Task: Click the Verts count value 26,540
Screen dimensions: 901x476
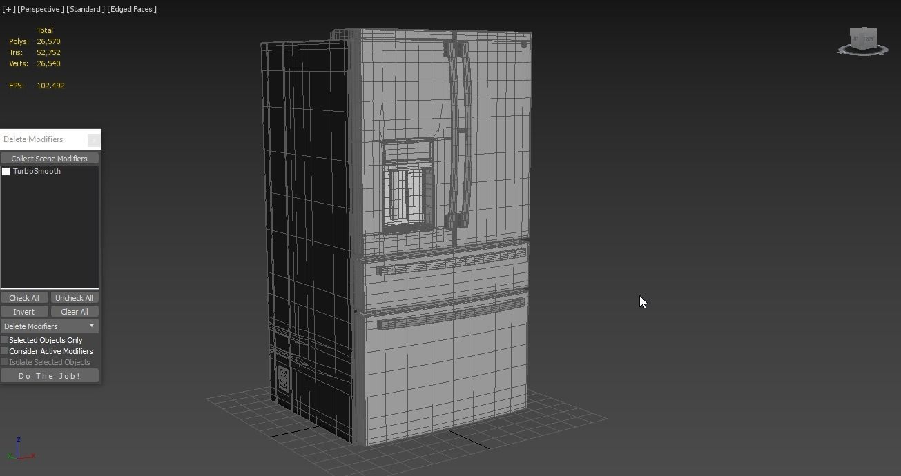Action: tap(48, 63)
